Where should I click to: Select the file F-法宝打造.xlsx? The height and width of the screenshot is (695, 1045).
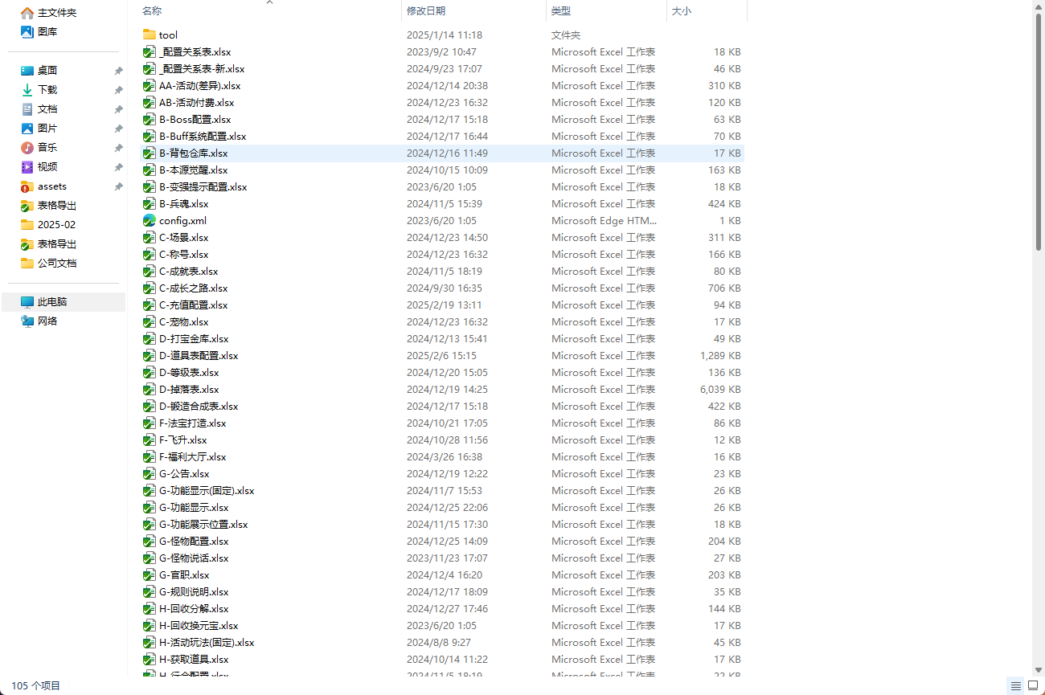(x=193, y=423)
